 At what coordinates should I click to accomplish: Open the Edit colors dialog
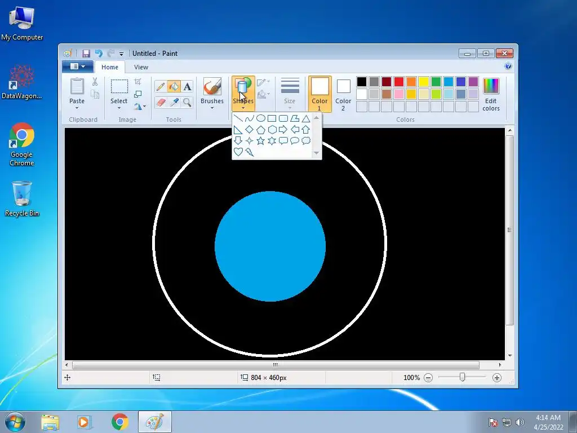[491, 95]
